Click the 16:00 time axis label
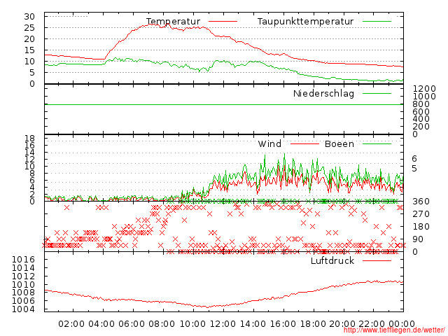This screenshot has width=448, height=336. [x=283, y=324]
